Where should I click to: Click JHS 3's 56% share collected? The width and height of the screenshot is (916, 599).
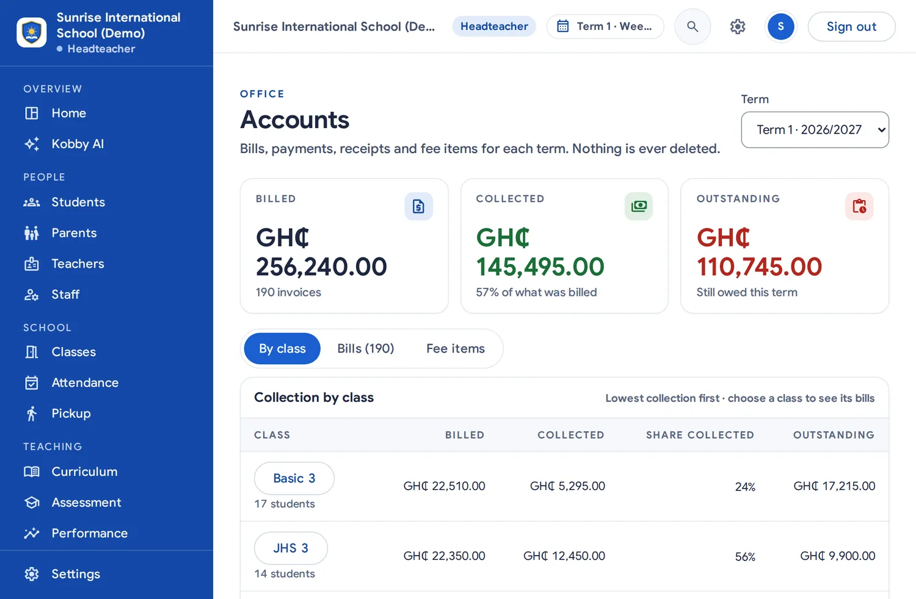pyautogui.click(x=745, y=556)
